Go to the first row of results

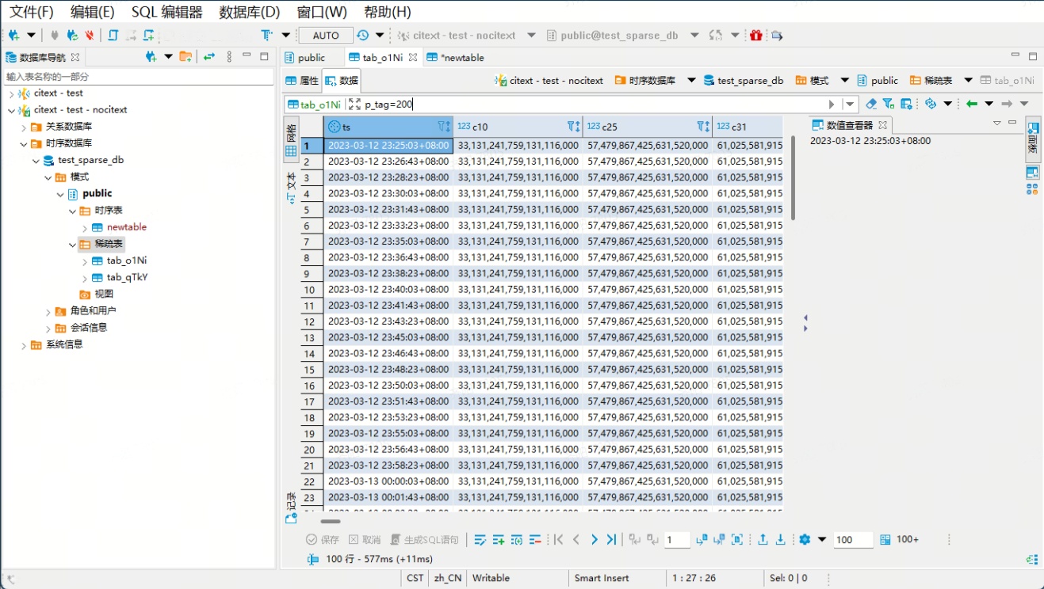(x=559, y=540)
